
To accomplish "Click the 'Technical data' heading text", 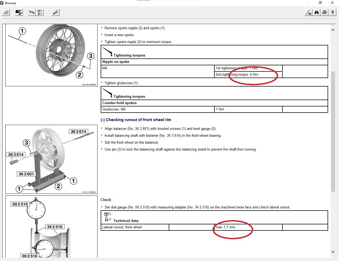I will tap(126, 221).
